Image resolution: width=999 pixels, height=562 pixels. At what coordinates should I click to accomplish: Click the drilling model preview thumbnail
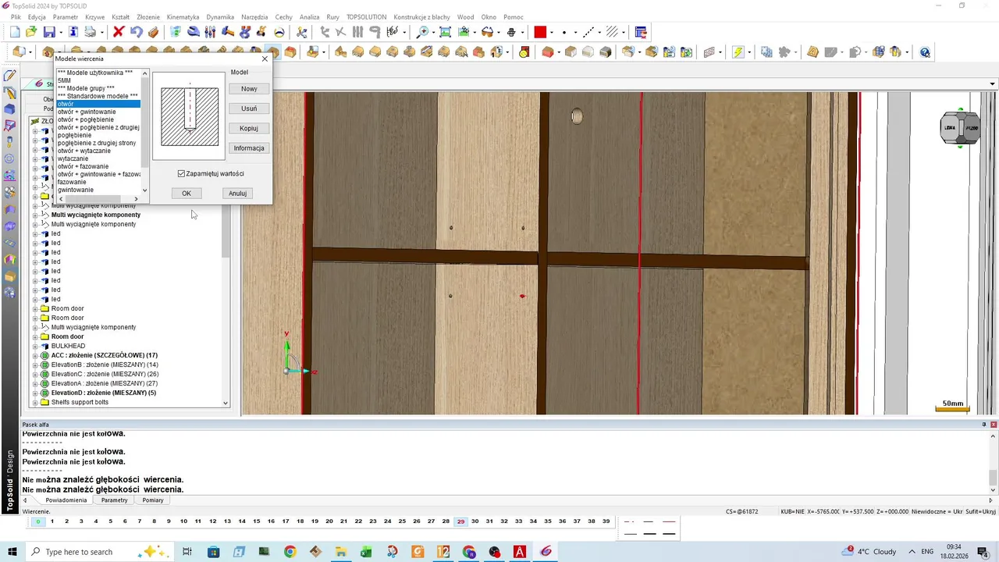click(x=190, y=116)
